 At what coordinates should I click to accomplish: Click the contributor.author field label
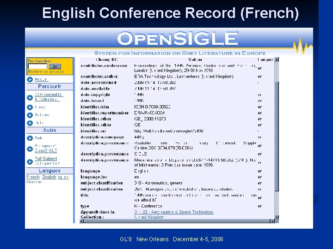tap(99, 77)
